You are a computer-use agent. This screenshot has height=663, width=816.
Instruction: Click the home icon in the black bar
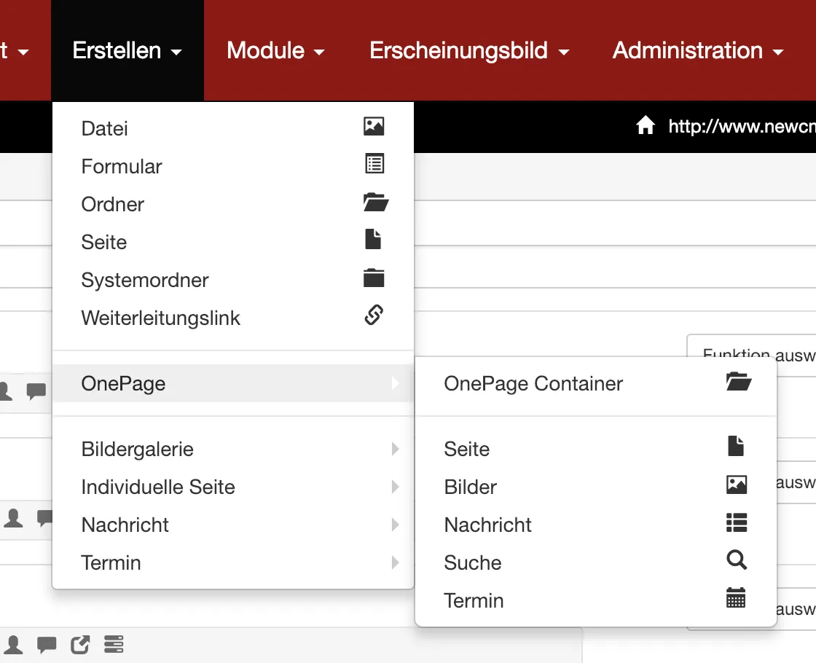[646, 126]
